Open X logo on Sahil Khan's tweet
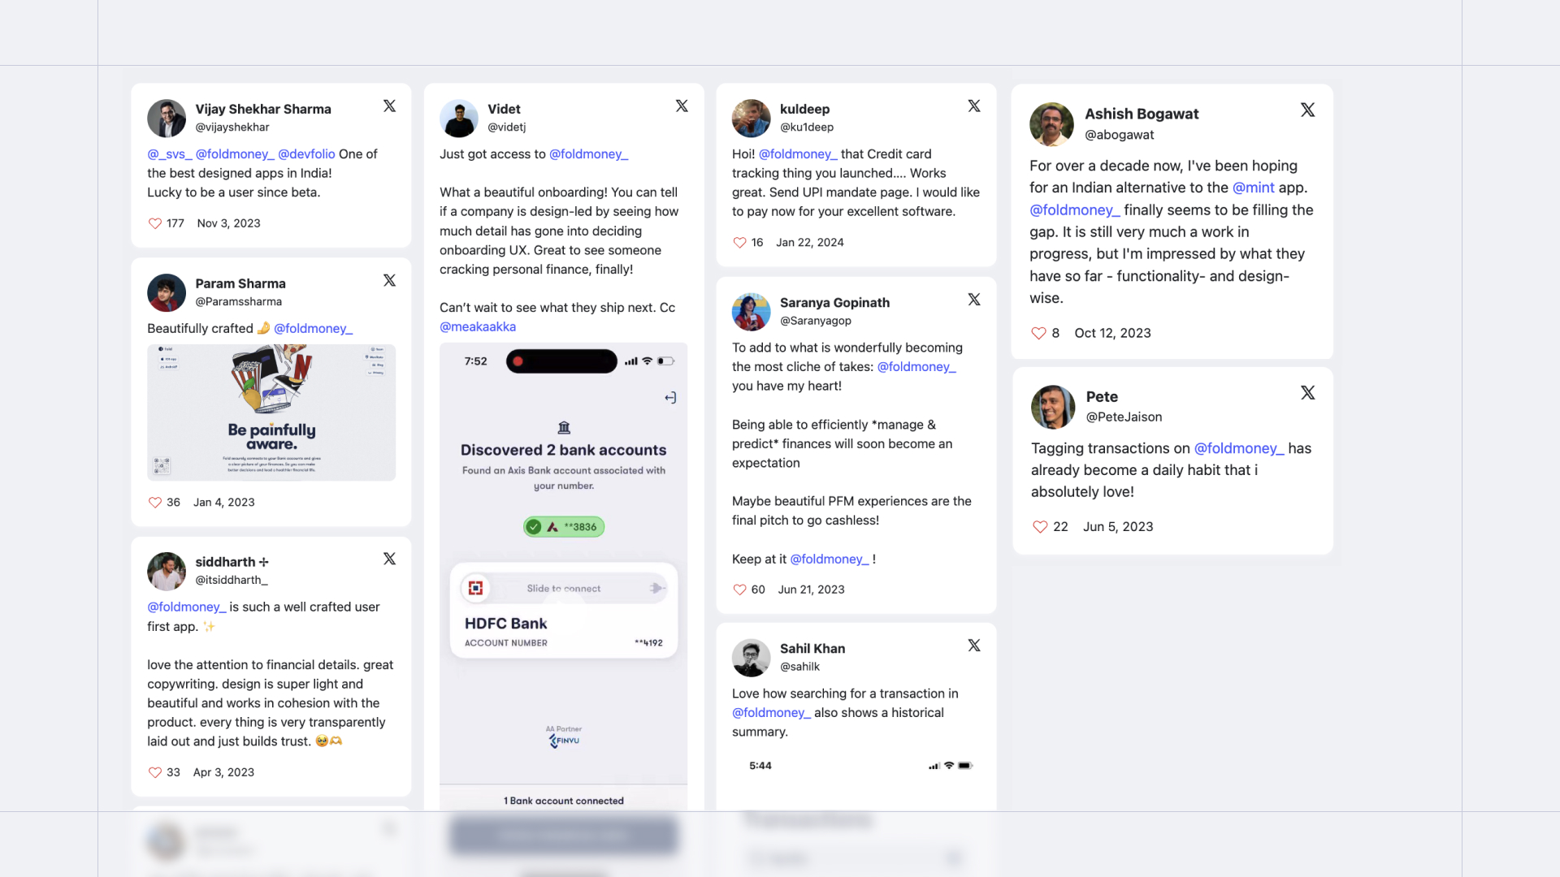This screenshot has height=877, width=1560. tap(974, 646)
